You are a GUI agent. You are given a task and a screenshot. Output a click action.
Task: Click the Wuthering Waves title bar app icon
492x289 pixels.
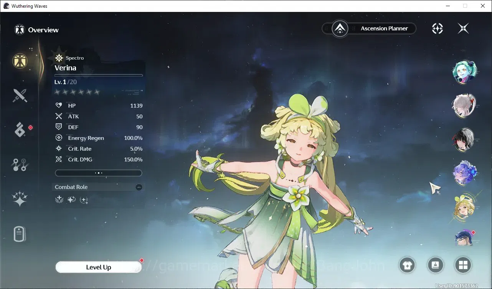pyautogui.click(x=7, y=6)
